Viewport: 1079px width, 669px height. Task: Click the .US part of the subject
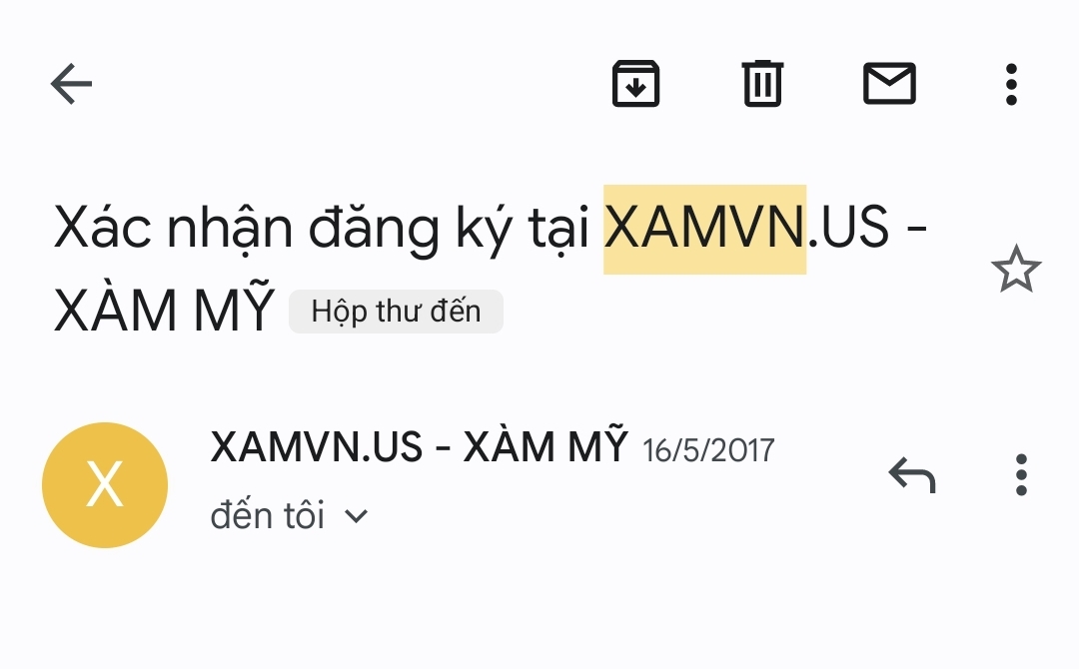click(x=848, y=229)
